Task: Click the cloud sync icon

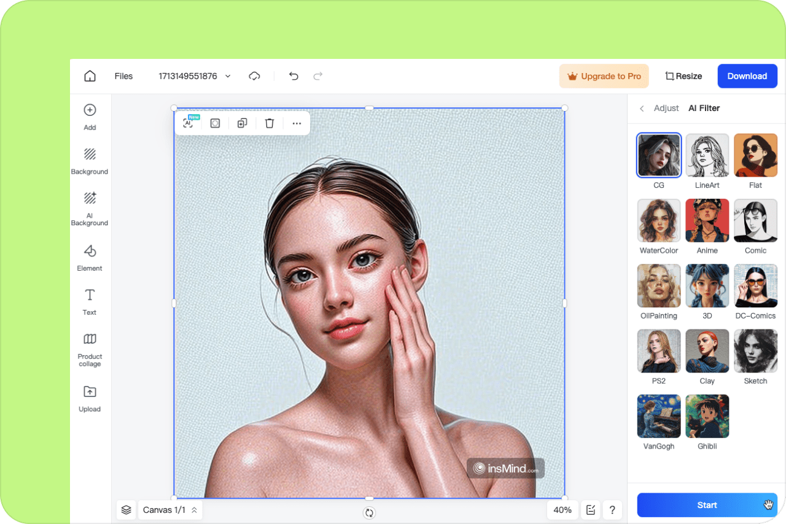Action: click(254, 76)
